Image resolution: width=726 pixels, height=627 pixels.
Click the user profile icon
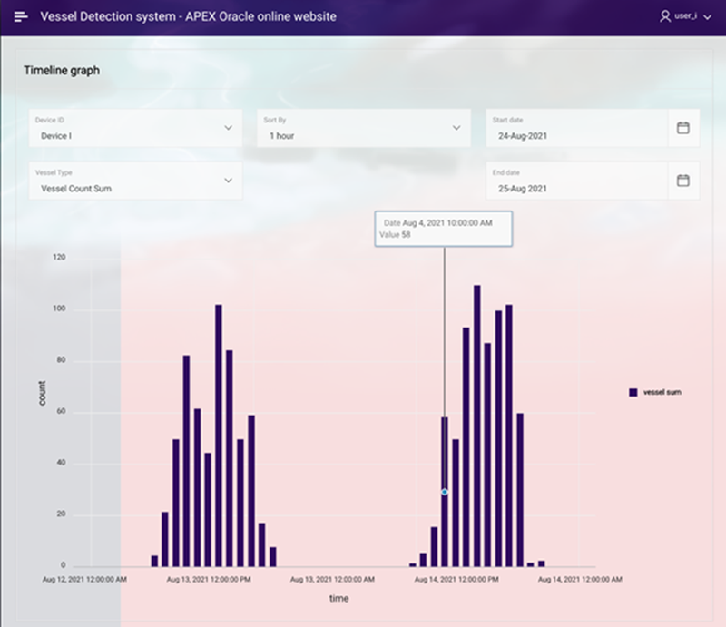pyautogui.click(x=664, y=16)
